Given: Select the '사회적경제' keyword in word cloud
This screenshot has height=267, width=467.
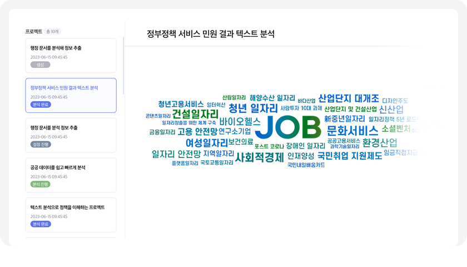Looking at the screenshot, I should [259, 157].
